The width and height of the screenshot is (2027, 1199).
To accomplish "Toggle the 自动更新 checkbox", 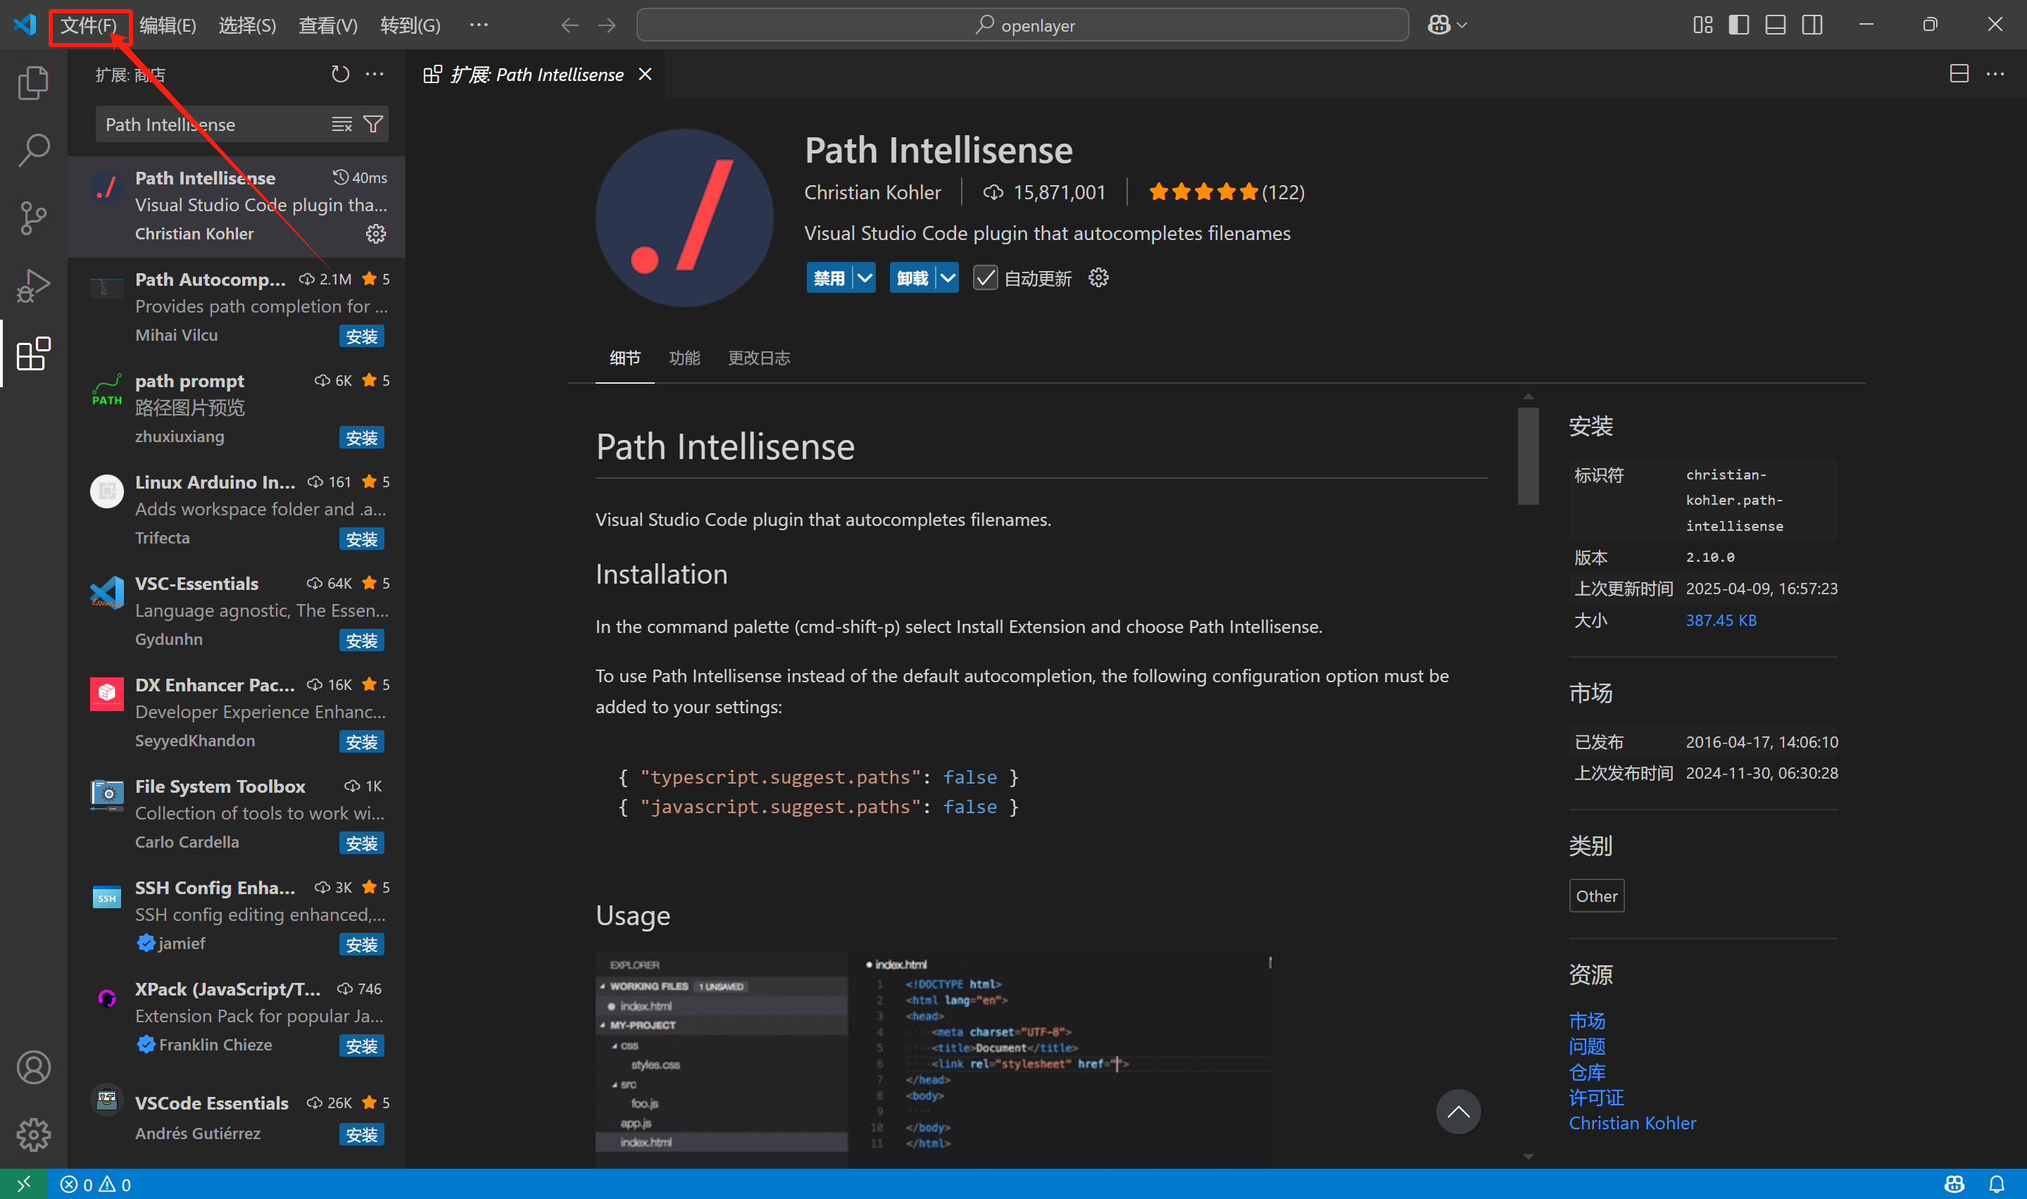I will coord(985,278).
